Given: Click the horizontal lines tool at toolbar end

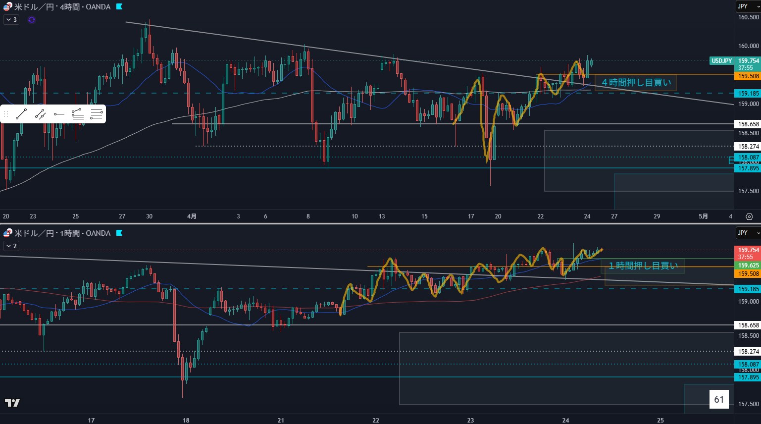Looking at the screenshot, I should (x=97, y=114).
